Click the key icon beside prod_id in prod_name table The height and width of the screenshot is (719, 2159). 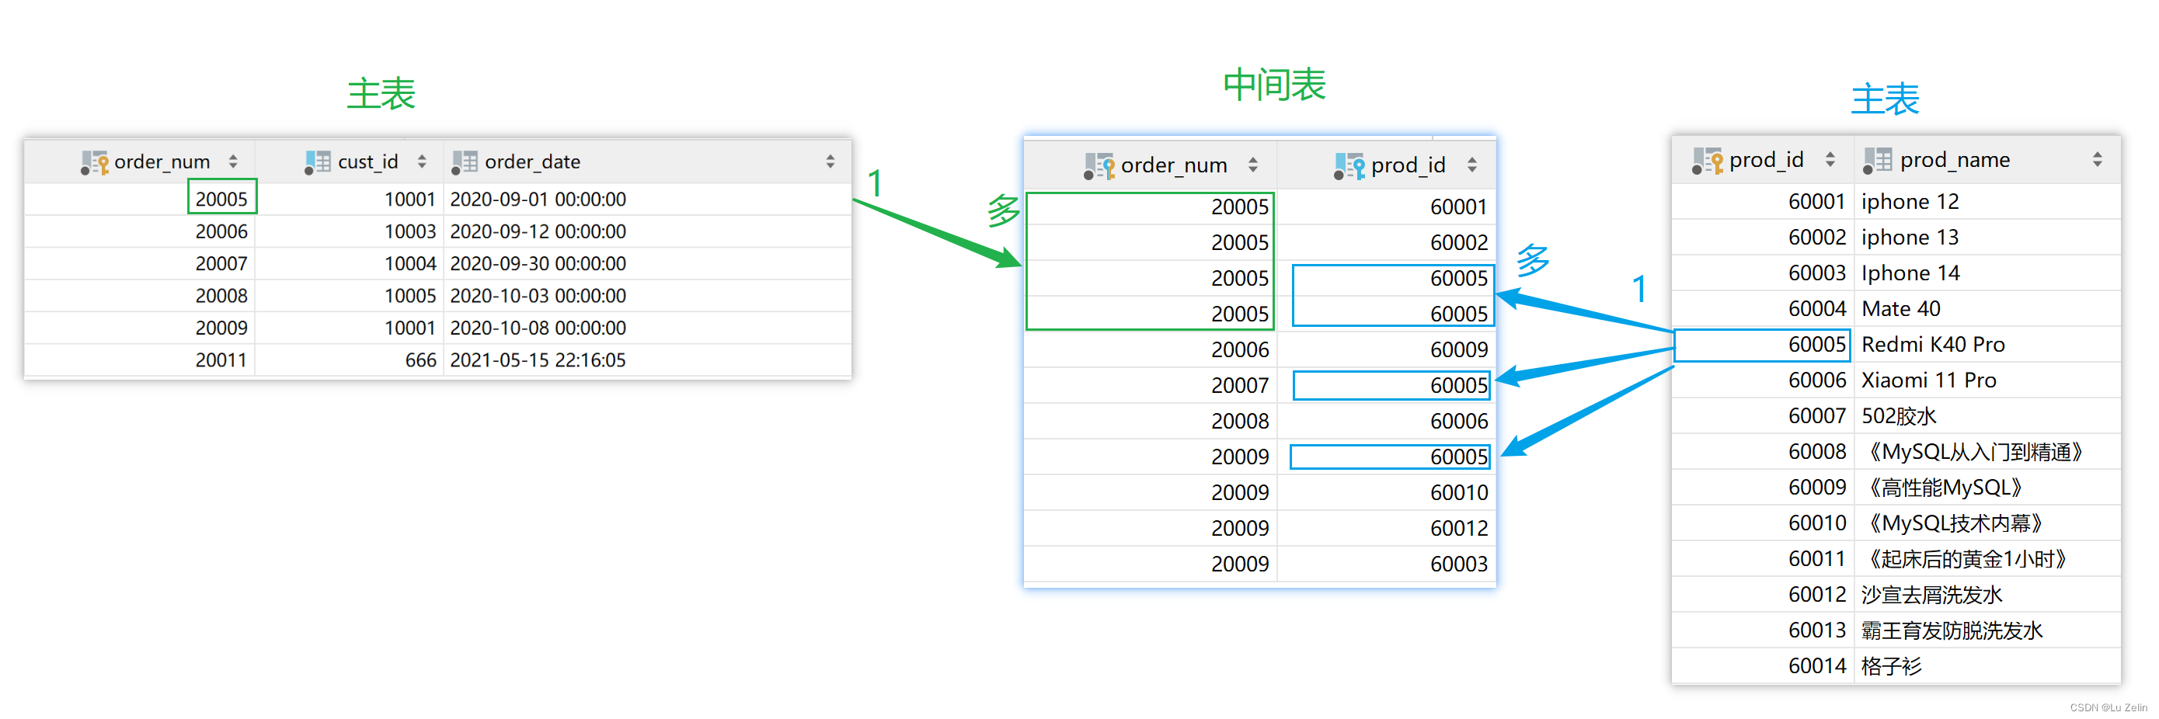click(1708, 161)
